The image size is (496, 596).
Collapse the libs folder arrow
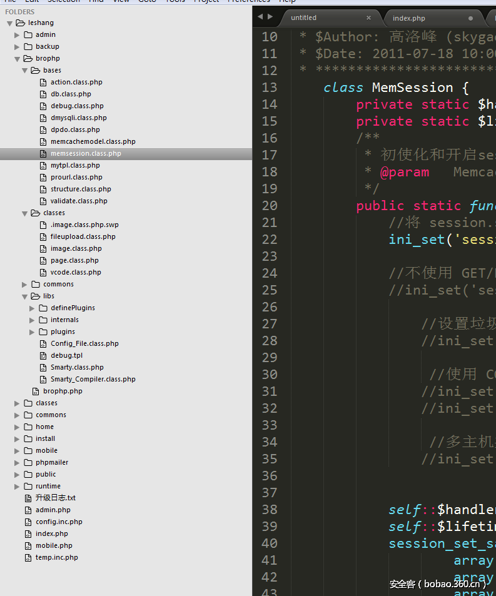click(x=25, y=296)
